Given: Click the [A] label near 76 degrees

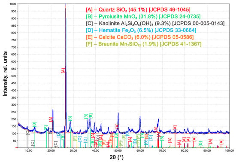Looking at the screenshot, I should pyautogui.click(x=175, y=128).
